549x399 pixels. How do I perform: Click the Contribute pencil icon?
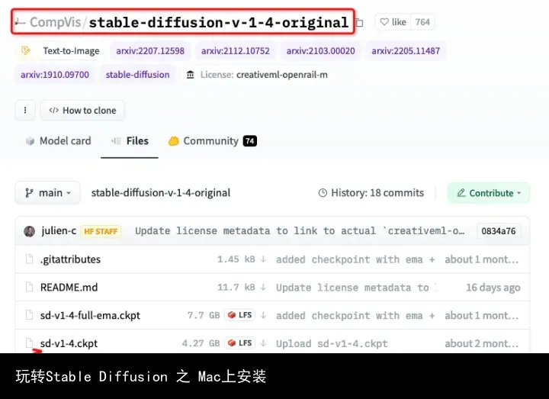461,193
